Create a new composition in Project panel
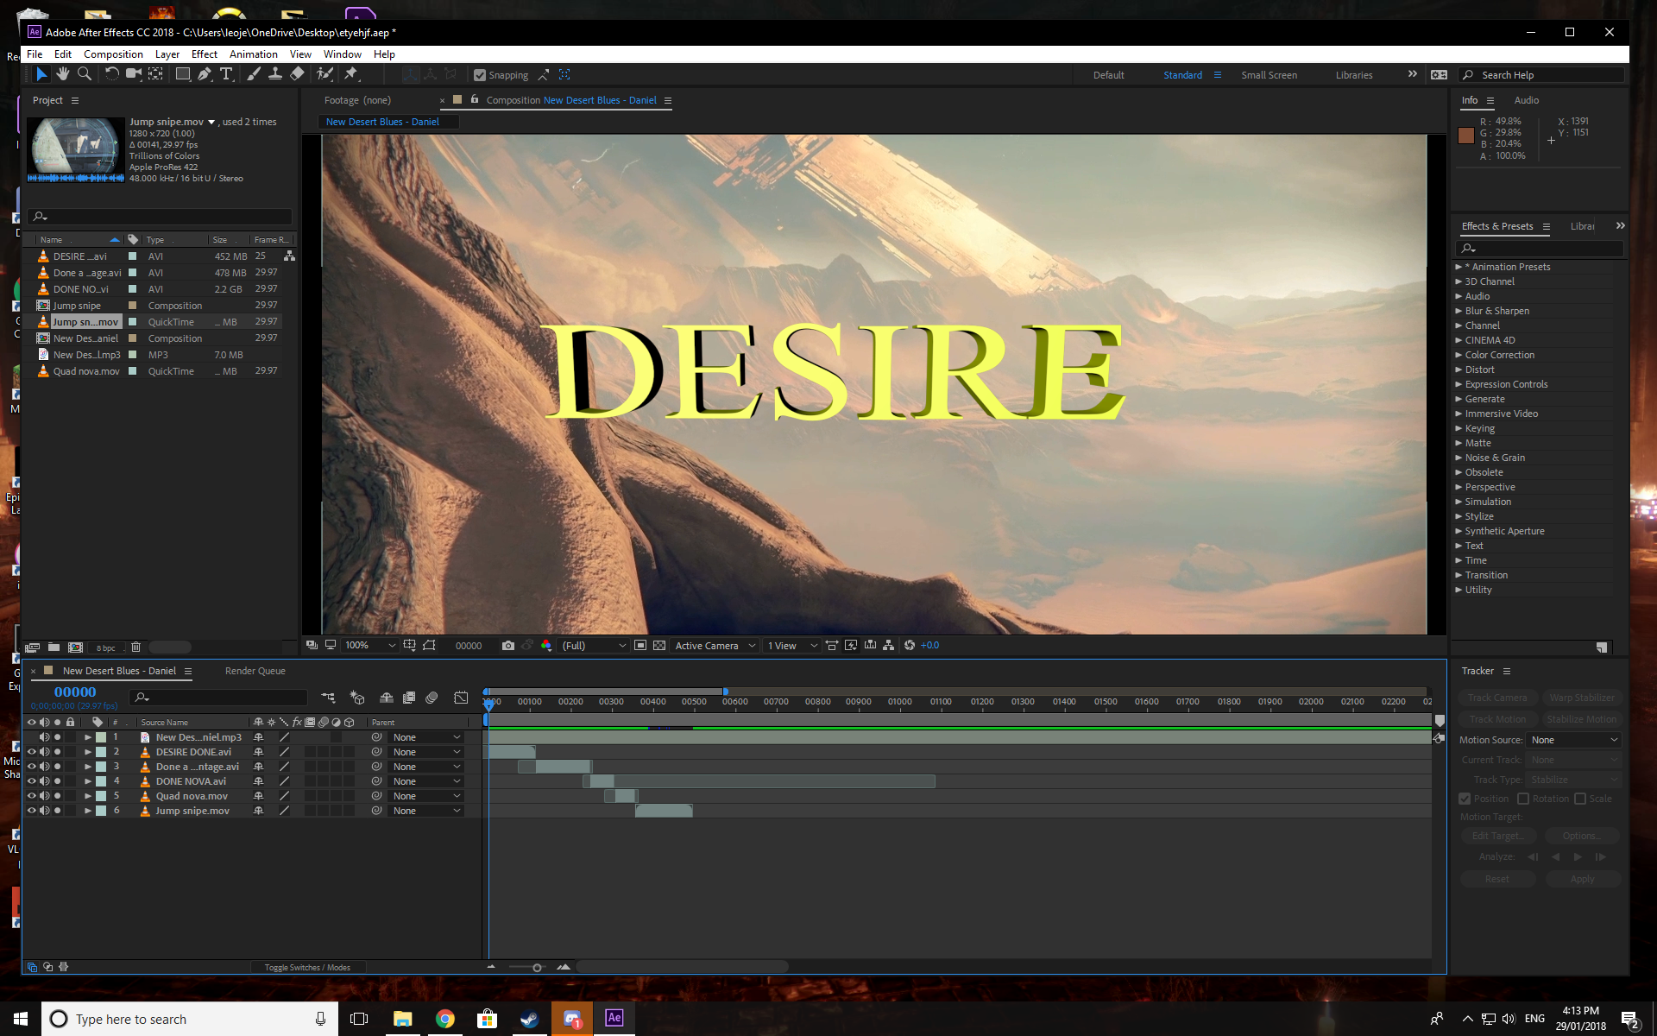The height and width of the screenshot is (1036, 1657). (76, 647)
